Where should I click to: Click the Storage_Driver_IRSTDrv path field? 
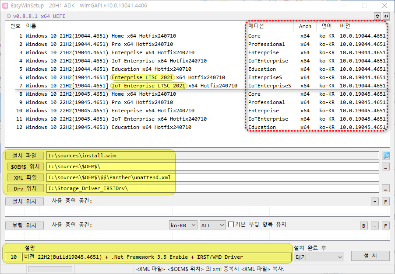[x=213, y=188]
